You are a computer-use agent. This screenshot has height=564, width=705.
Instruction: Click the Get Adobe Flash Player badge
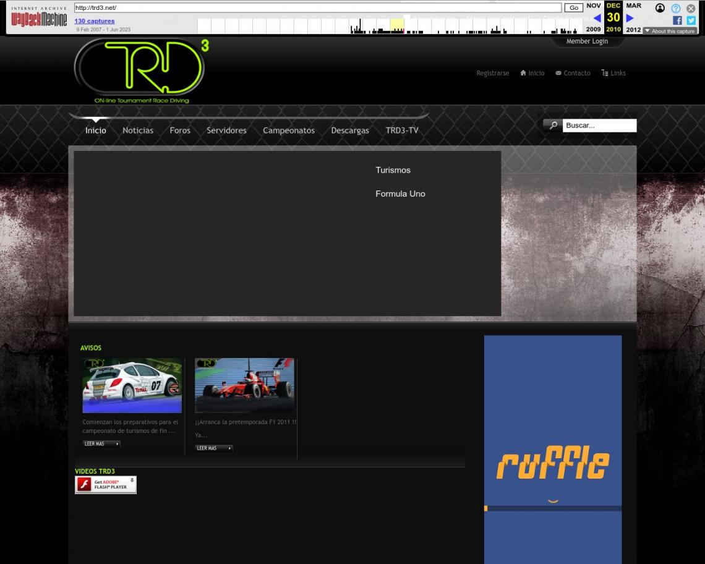(106, 485)
